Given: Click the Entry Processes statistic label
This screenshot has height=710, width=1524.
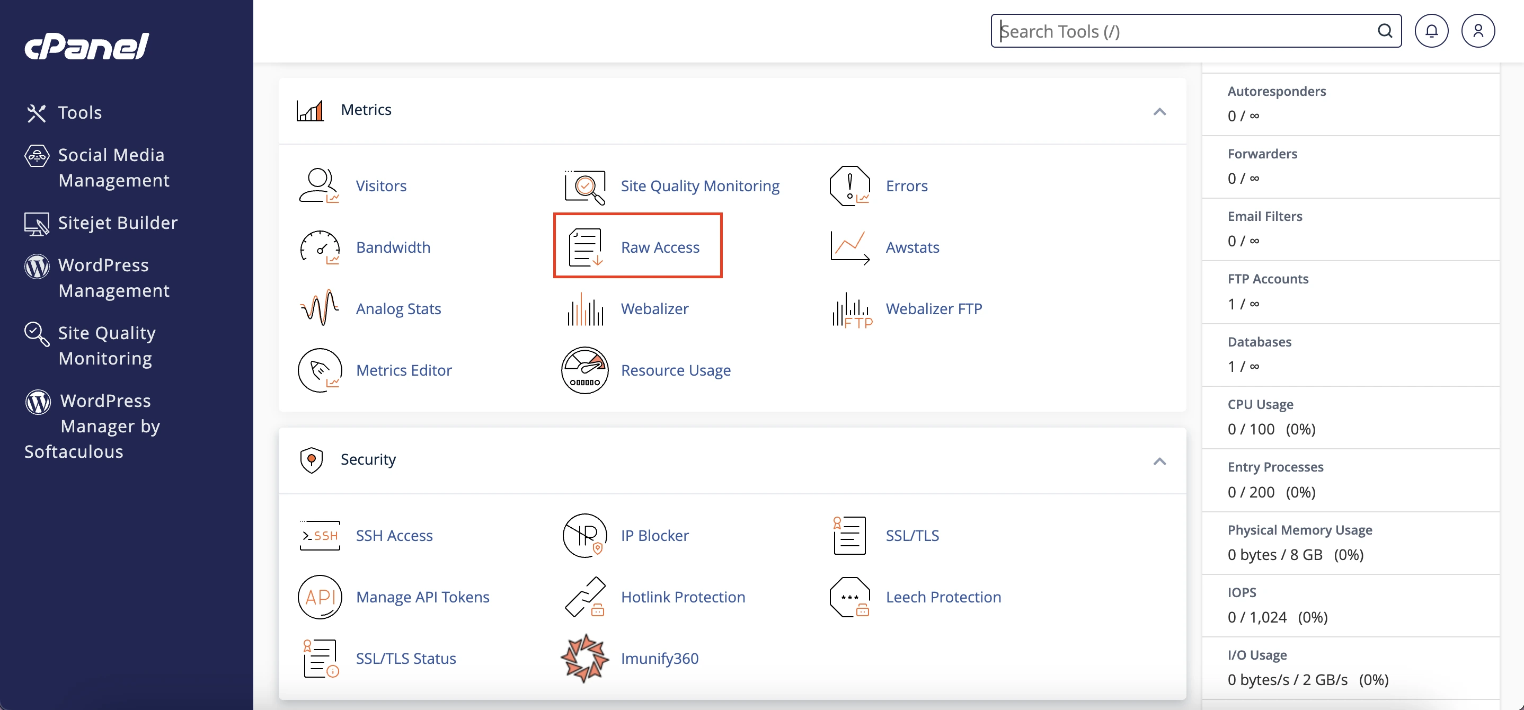Looking at the screenshot, I should pyautogui.click(x=1275, y=467).
